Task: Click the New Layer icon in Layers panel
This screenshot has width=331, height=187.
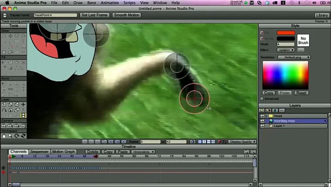Action: (262, 110)
